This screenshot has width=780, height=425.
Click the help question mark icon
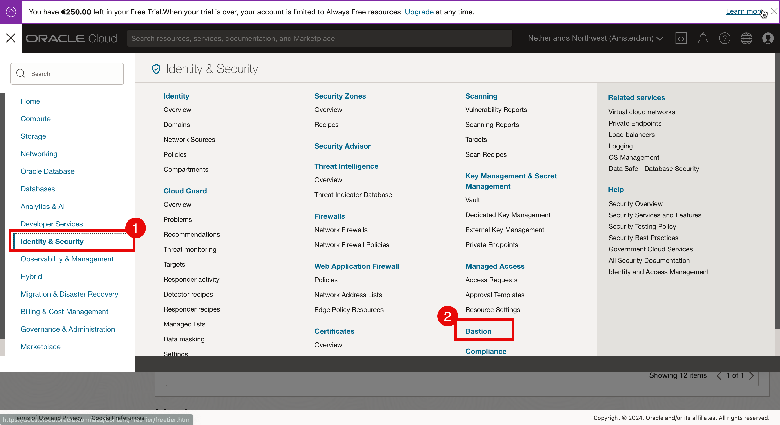click(724, 38)
